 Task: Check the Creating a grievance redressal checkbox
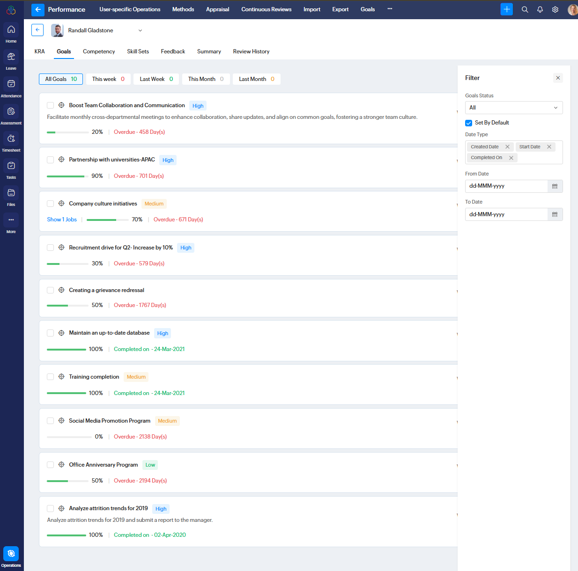(x=50, y=290)
